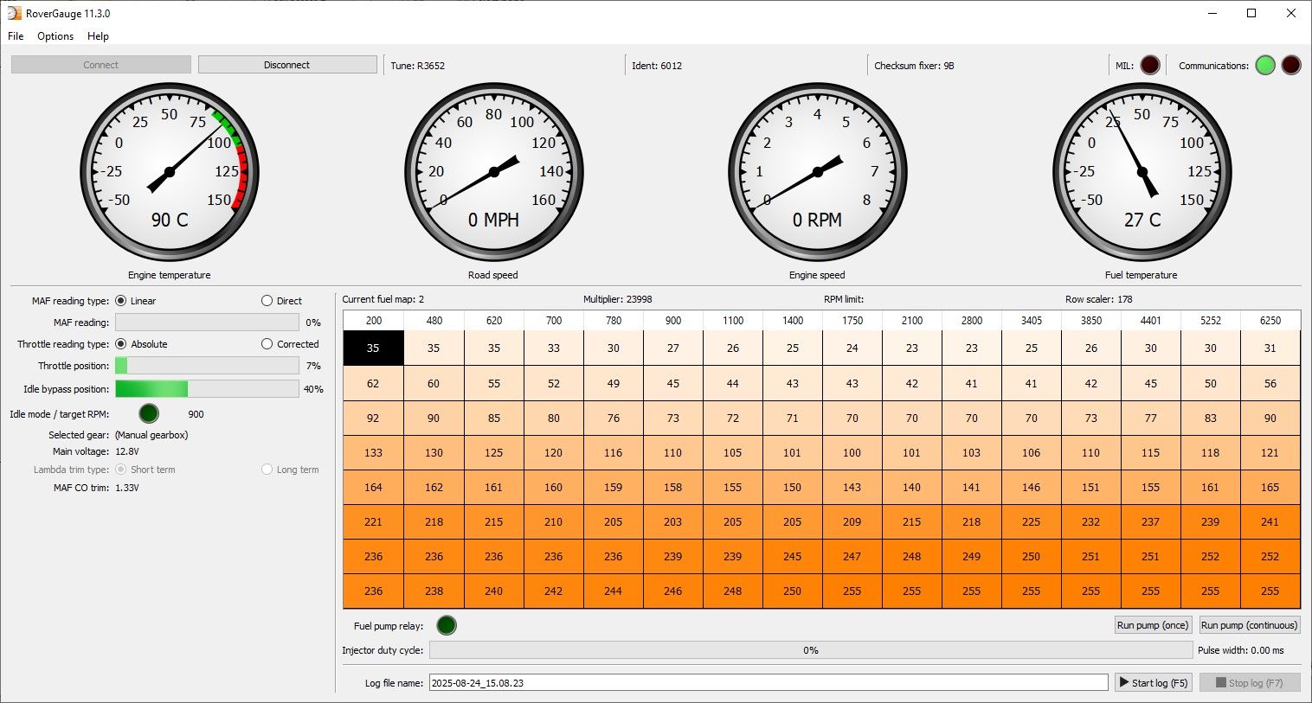Select Corrected throttle reading type
This screenshot has height=703, width=1312.
click(267, 344)
